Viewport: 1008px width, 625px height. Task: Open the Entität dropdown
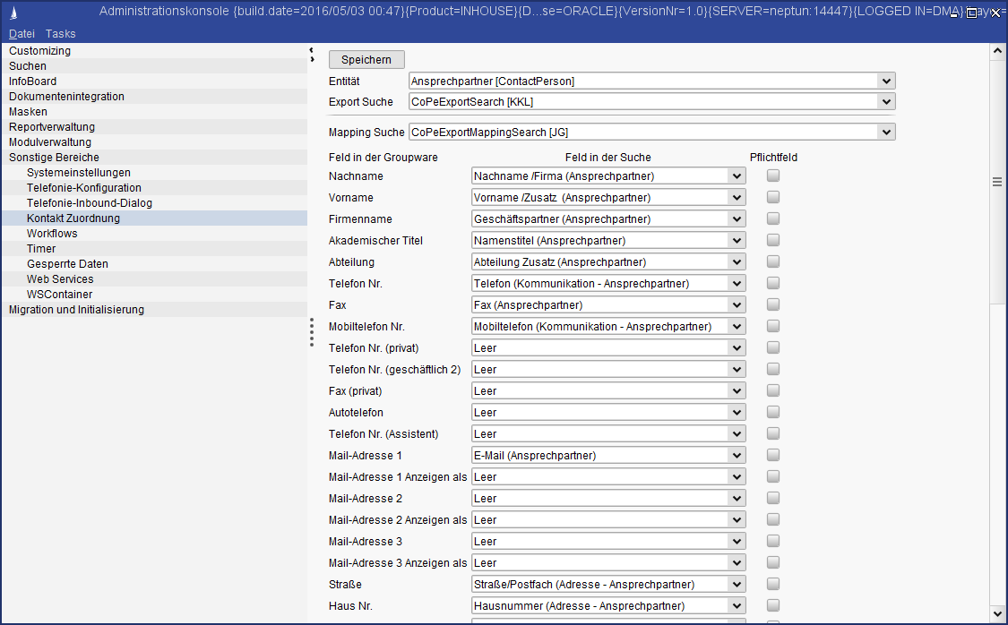(x=886, y=81)
